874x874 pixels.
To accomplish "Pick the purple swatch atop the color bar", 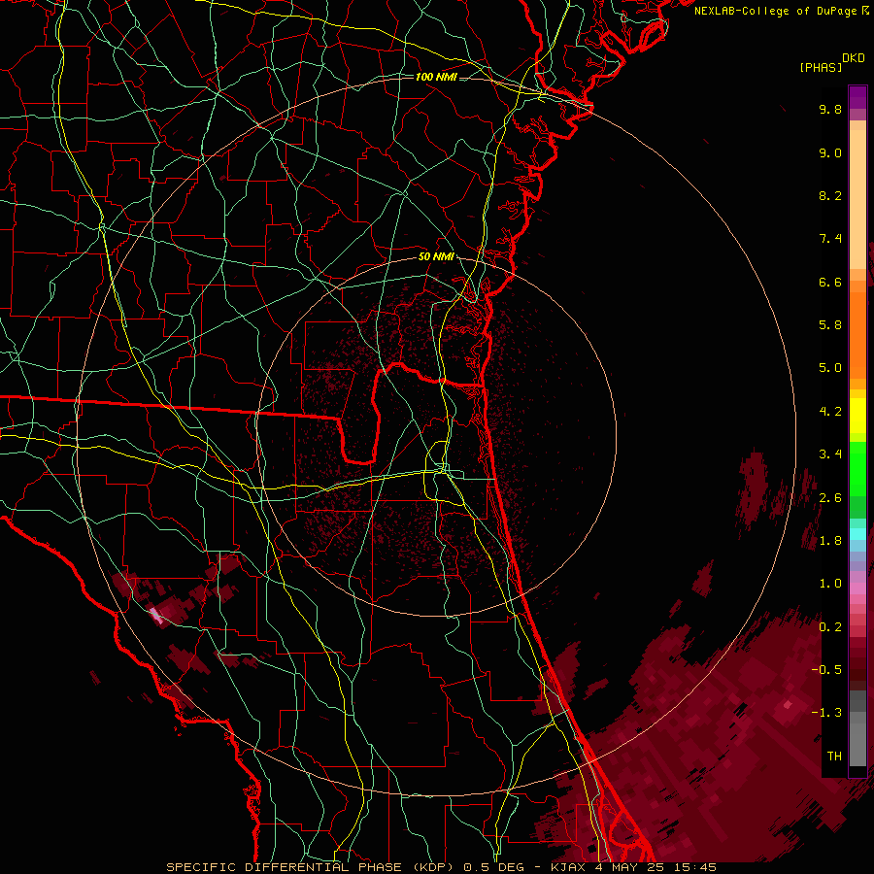I will tap(857, 97).
